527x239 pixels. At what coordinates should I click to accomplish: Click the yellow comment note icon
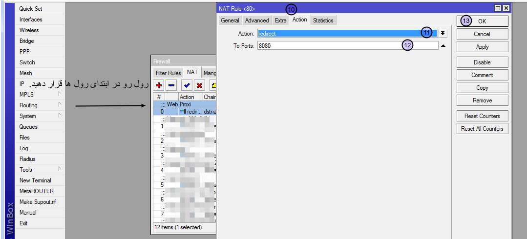click(213, 85)
